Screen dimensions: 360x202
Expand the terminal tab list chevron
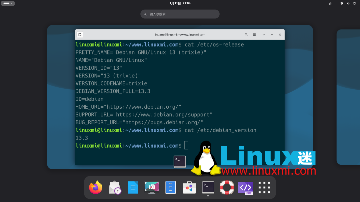point(264,34)
